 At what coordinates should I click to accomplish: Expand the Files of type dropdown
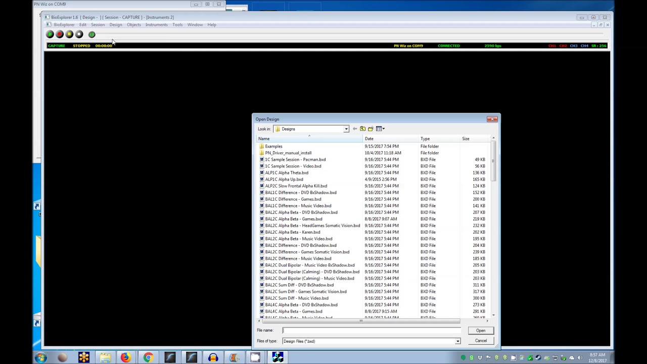coord(457,341)
